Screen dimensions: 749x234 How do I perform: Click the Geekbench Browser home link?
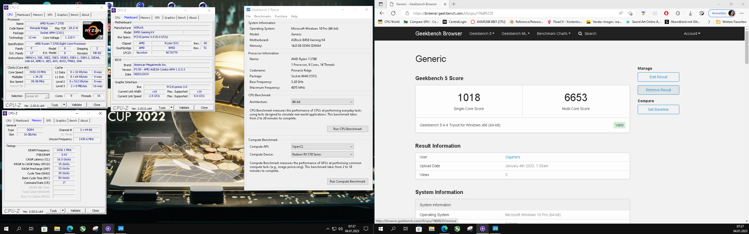[x=438, y=34]
